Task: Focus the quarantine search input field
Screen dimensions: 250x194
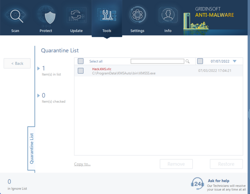Action: click(157, 61)
